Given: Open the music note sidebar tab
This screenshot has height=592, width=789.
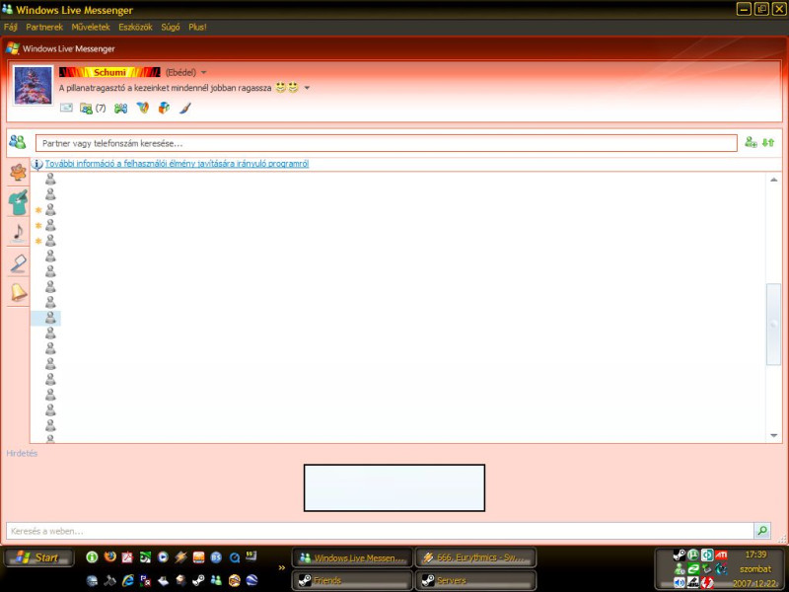Looking at the screenshot, I should pos(18,233).
